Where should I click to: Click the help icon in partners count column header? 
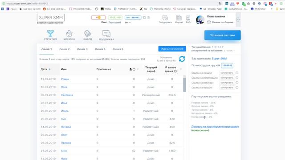[134, 69]
